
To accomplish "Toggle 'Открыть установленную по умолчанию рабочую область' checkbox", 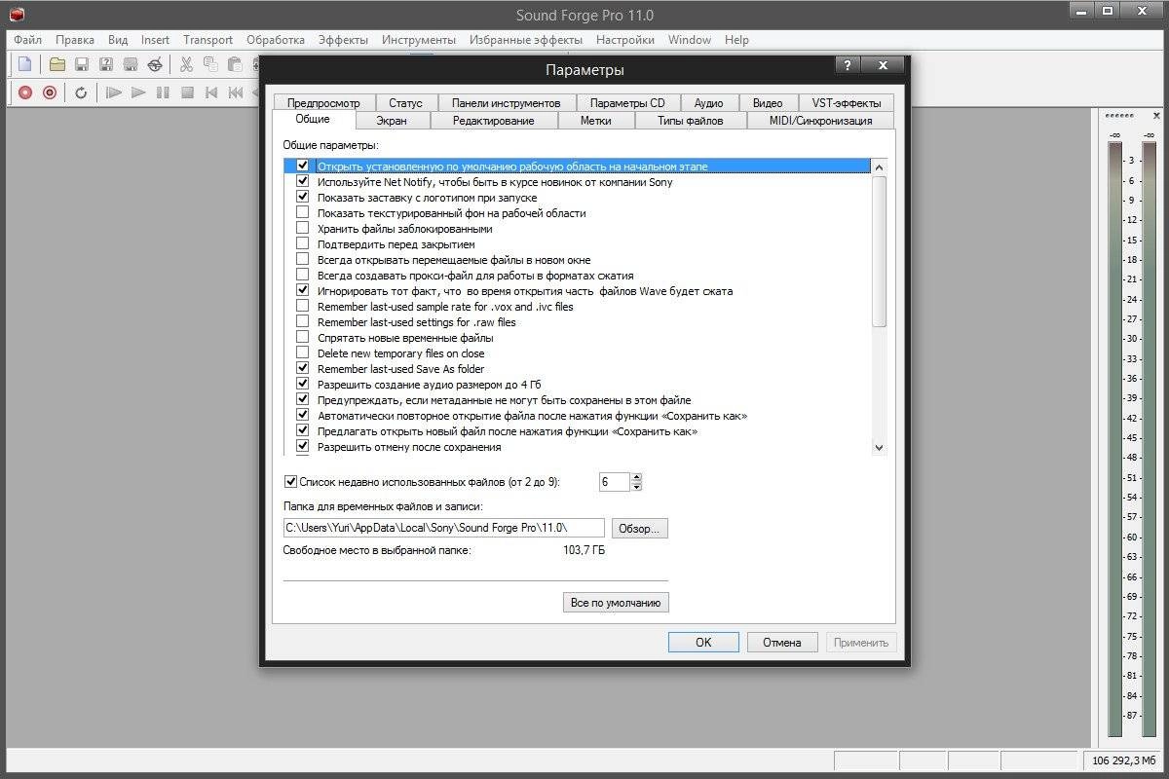I will [x=302, y=167].
